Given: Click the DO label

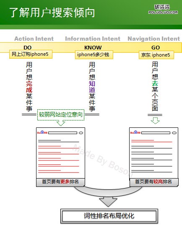Looking at the screenshot, I should [x=28, y=47].
